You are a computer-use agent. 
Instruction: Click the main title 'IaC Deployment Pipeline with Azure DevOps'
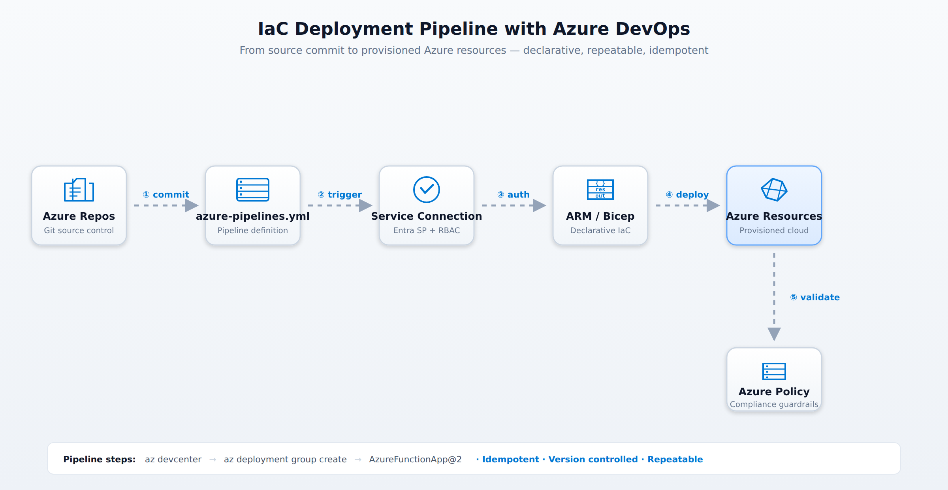pyautogui.click(x=474, y=29)
